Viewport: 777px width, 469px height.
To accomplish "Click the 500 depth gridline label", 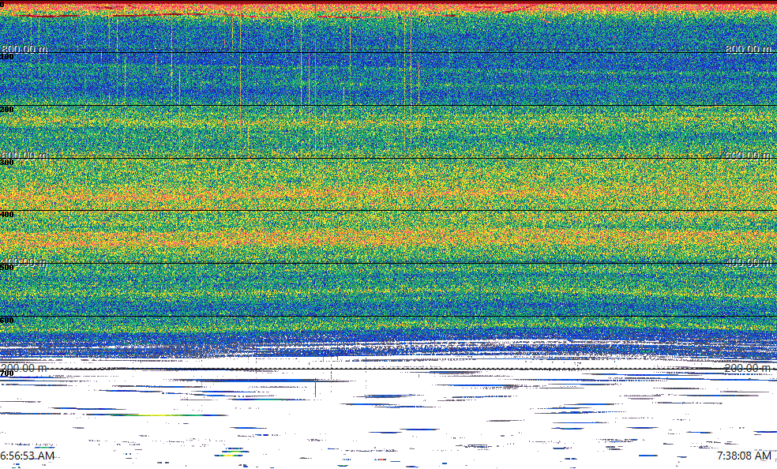I will click(7, 268).
